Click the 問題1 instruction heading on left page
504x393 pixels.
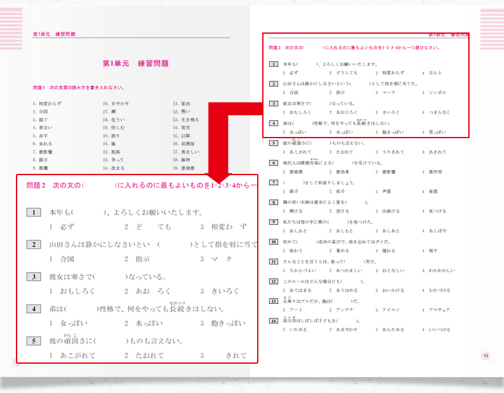pos(78,87)
